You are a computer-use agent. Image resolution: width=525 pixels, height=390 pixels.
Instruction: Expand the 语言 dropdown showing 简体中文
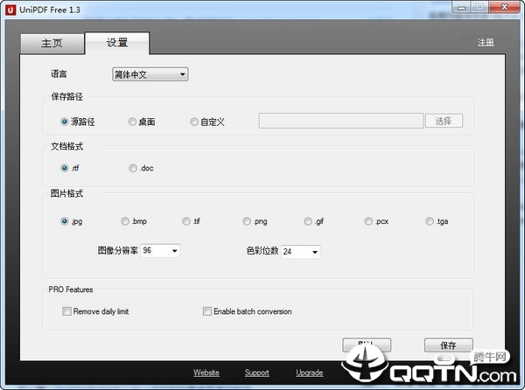pos(150,75)
